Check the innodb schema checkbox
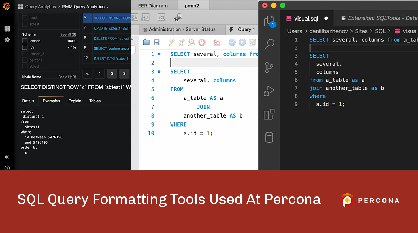 (x=25, y=41)
